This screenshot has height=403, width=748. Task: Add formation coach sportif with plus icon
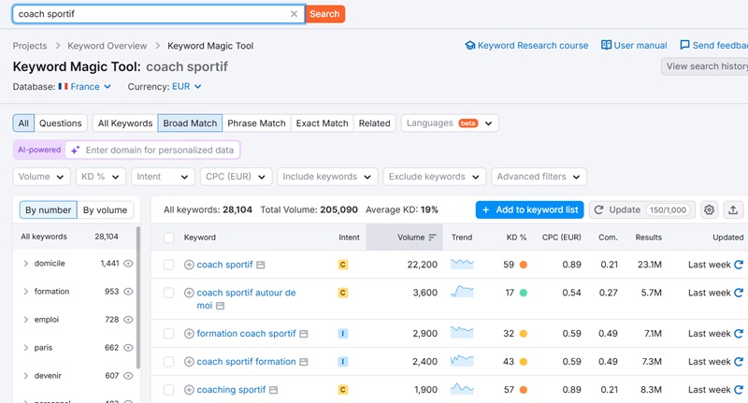(x=189, y=334)
